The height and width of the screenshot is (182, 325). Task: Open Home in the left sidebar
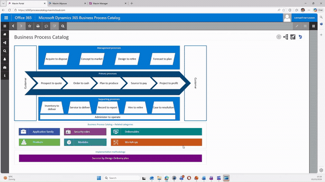point(5,35)
